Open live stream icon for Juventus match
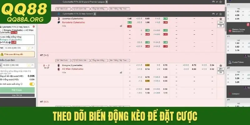This screenshot has width=250, height=125. [x=221, y=26]
